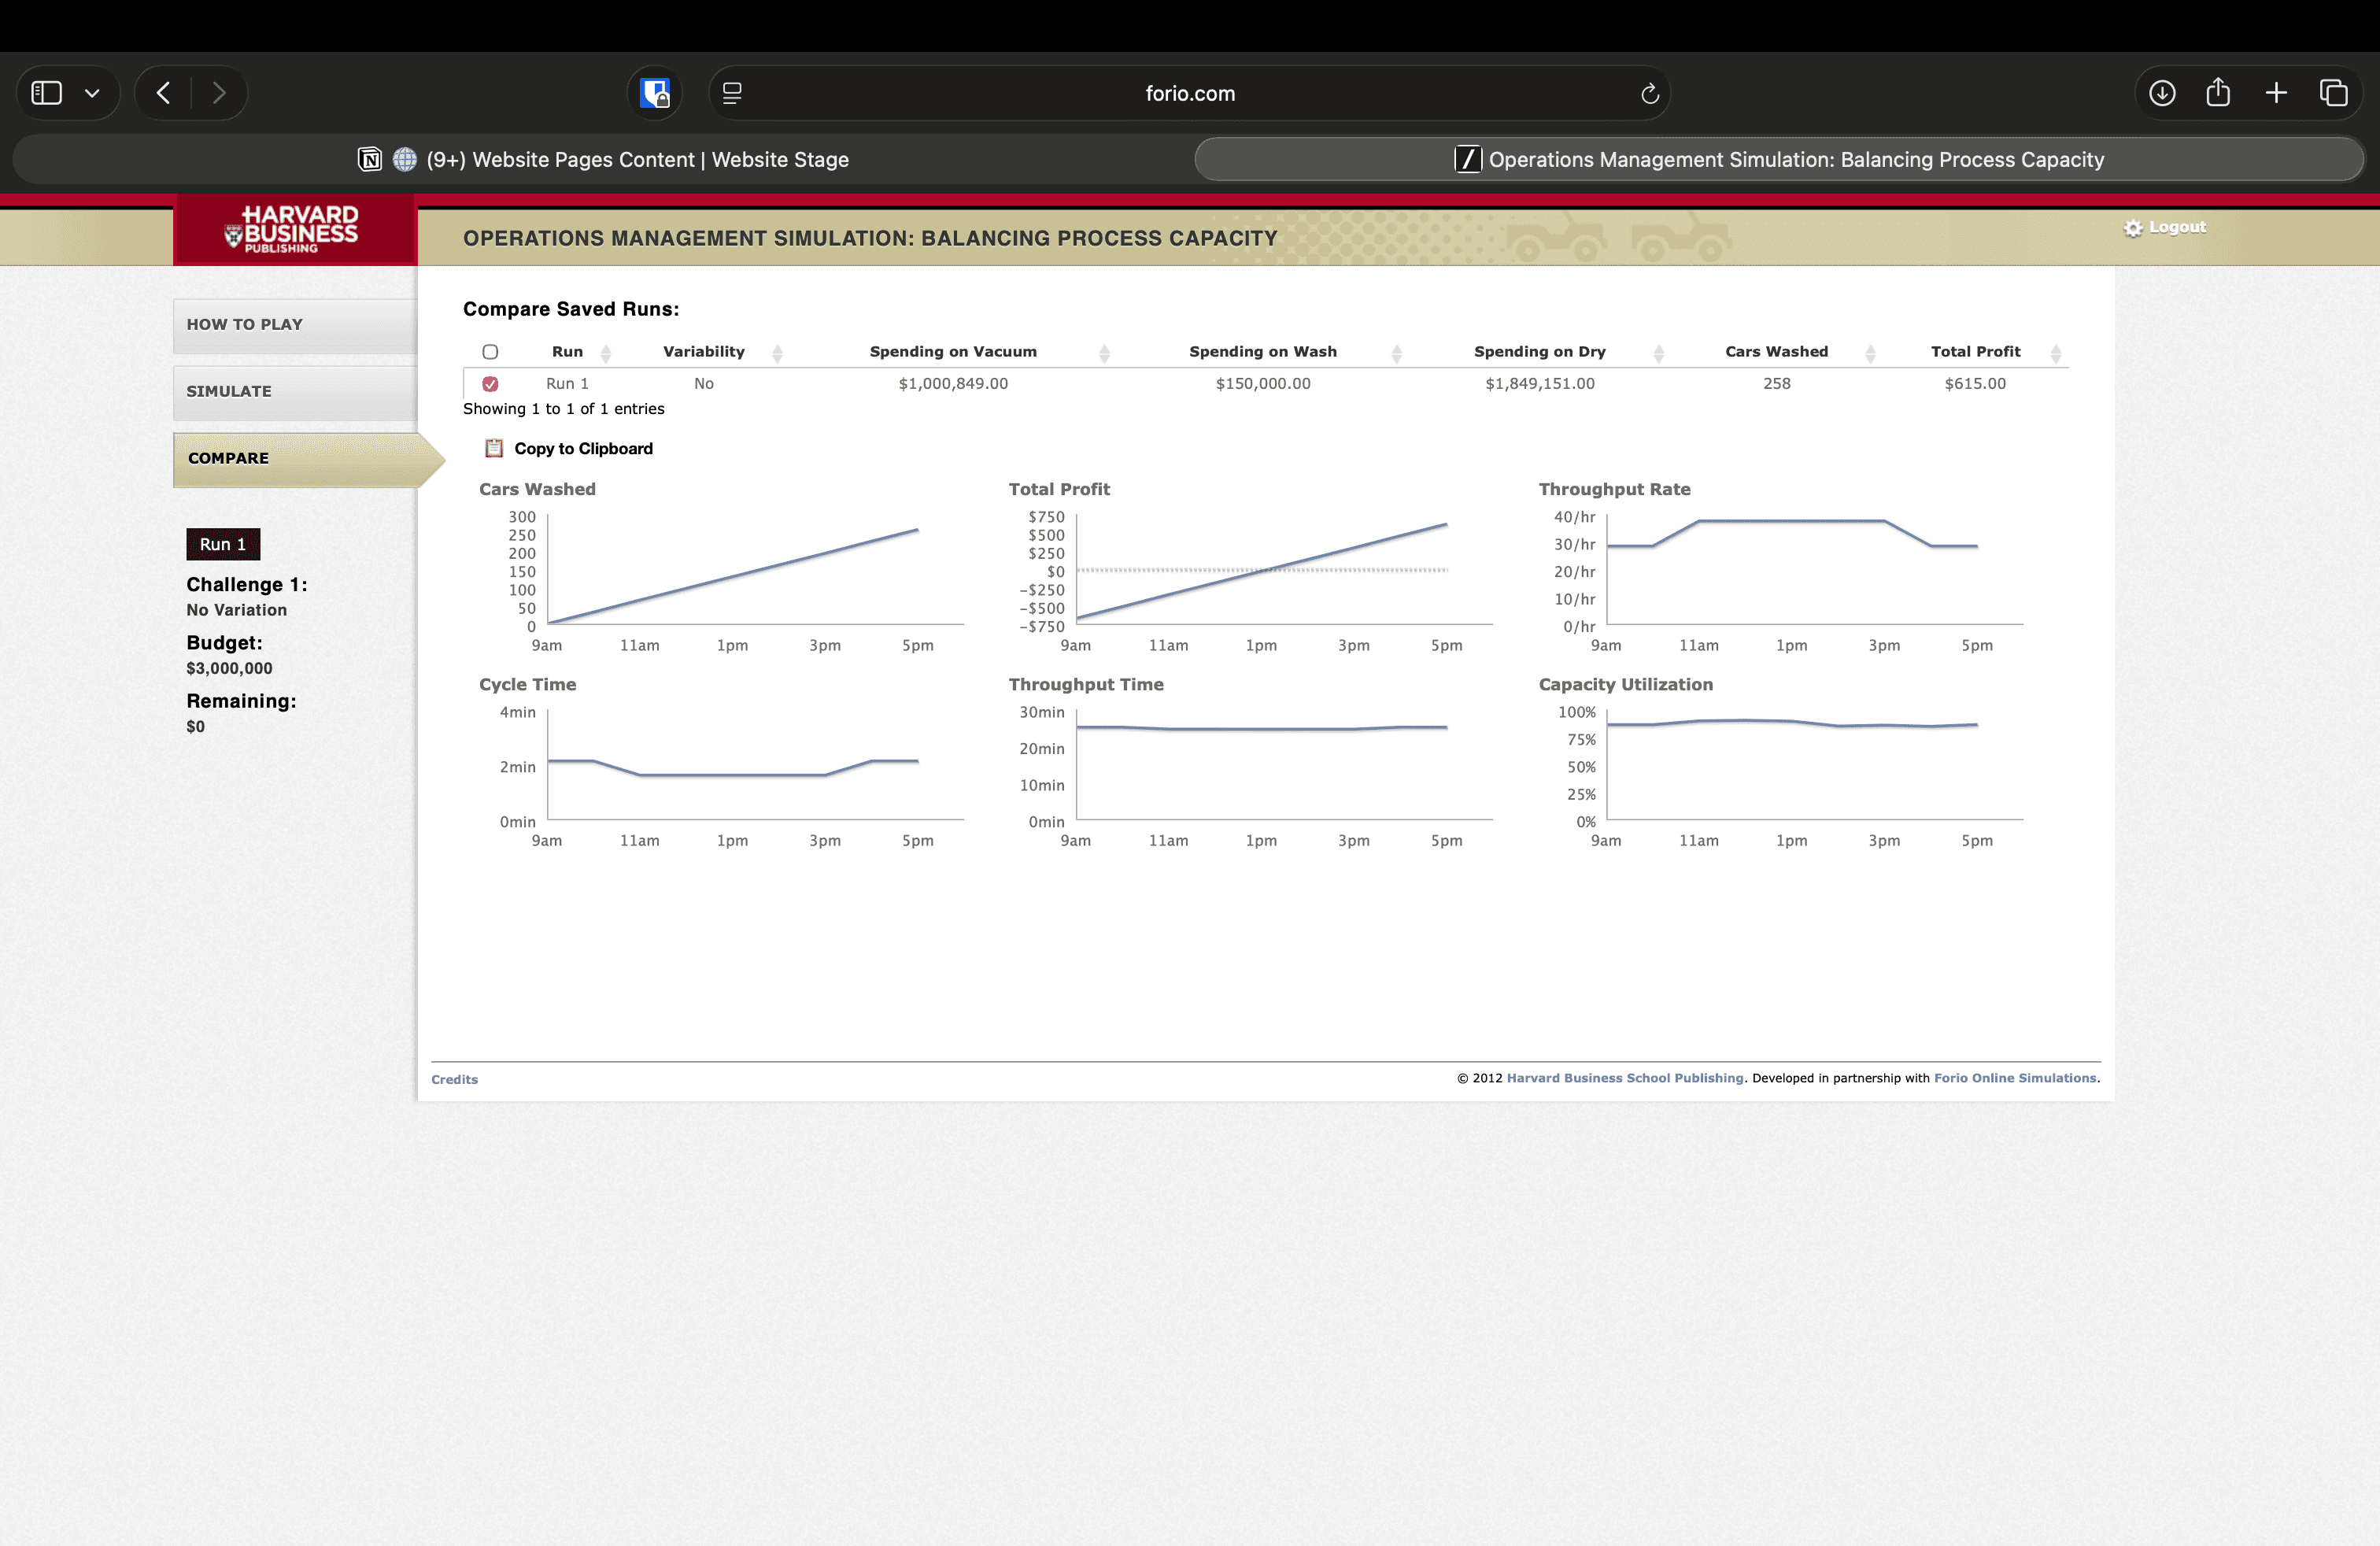Viewport: 2380px width, 1546px height.
Task: Click the Bitwarden shield extension icon
Action: [x=655, y=93]
